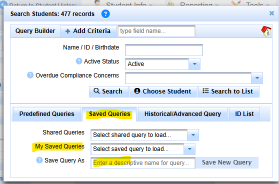
Task: Switch to the Predefined Queries tab
Action: (x=46, y=114)
